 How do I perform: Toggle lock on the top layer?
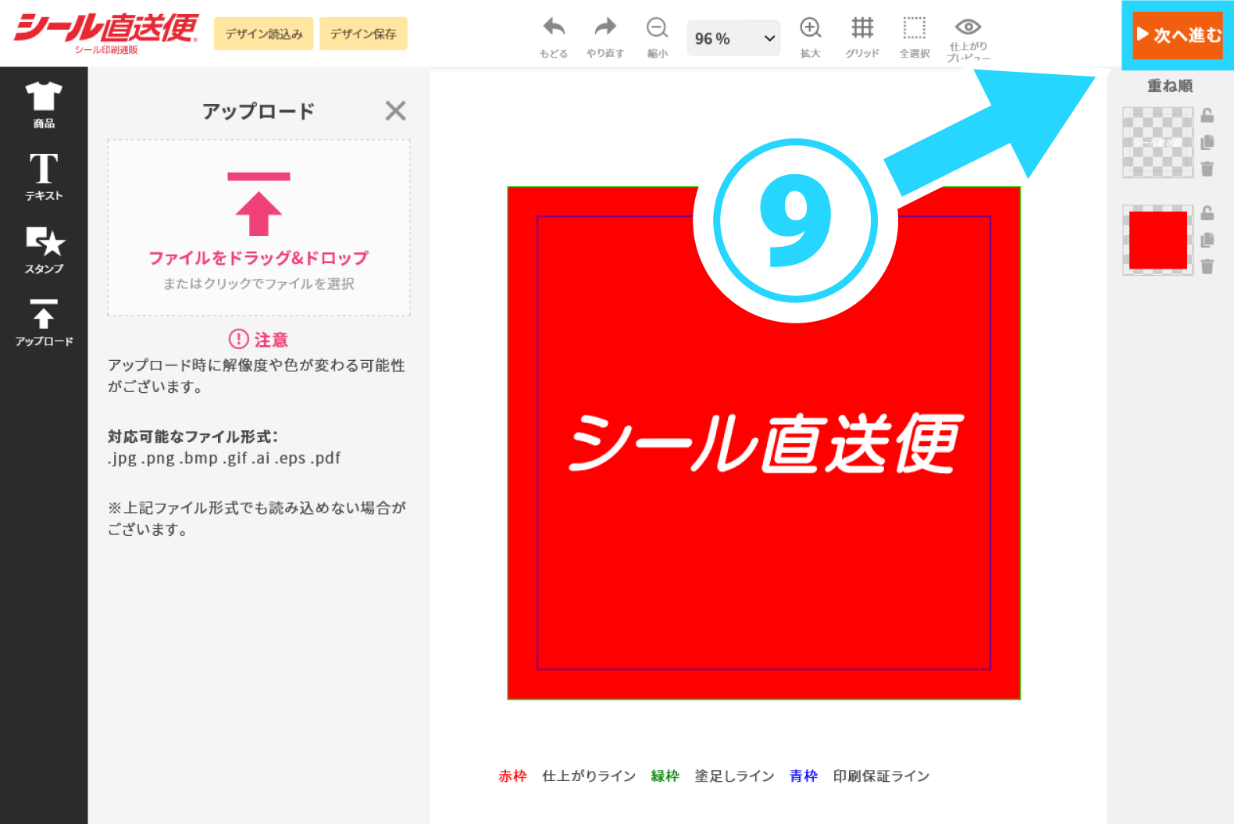(x=1207, y=116)
